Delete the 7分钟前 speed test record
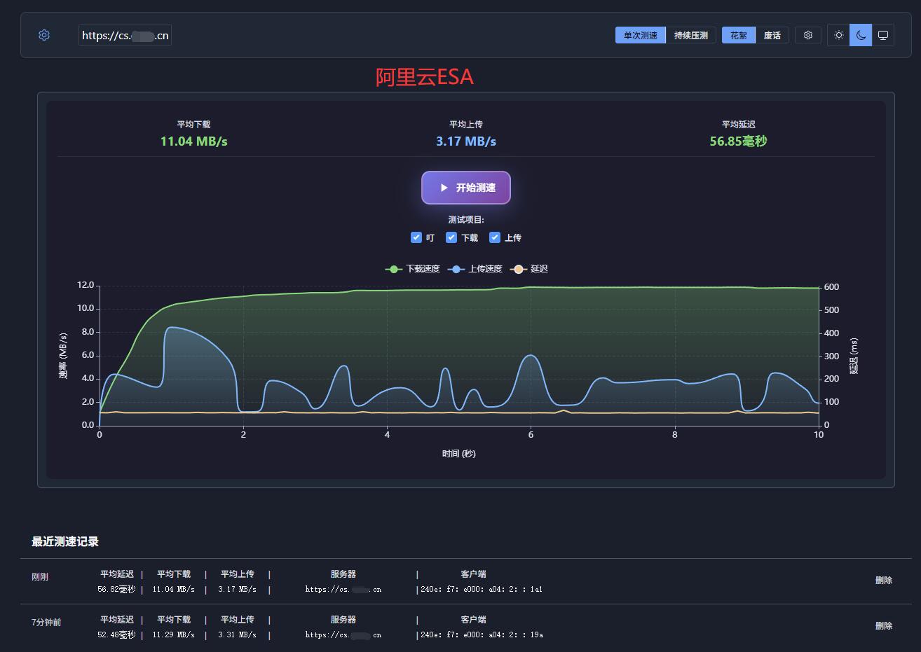The image size is (921, 652). pyautogui.click(x=883, y=625)
